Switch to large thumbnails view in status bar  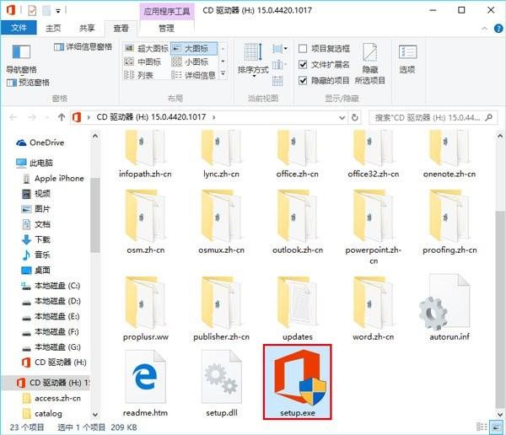click(496, 427)
